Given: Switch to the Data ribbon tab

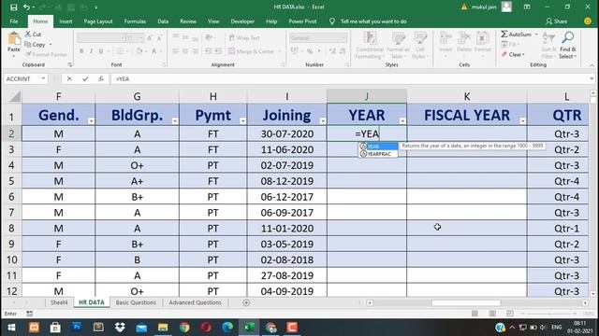Looking at the screenshot, I should click(x=163, y=21).
